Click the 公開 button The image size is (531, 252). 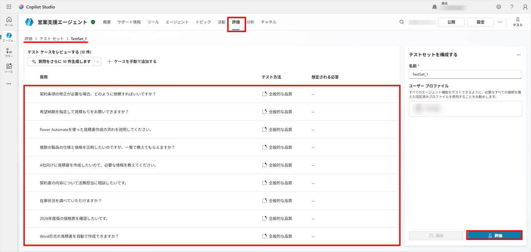pyautogui.click(x=451, y=22)
